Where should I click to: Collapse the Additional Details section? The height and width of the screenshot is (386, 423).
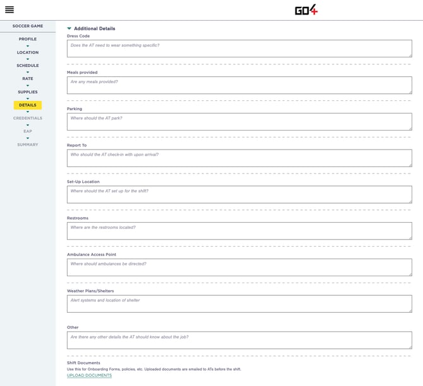click(x=69, y=28)
